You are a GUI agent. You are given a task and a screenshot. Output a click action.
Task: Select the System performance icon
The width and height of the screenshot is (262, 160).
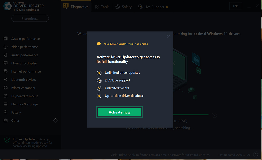point(5,39)
